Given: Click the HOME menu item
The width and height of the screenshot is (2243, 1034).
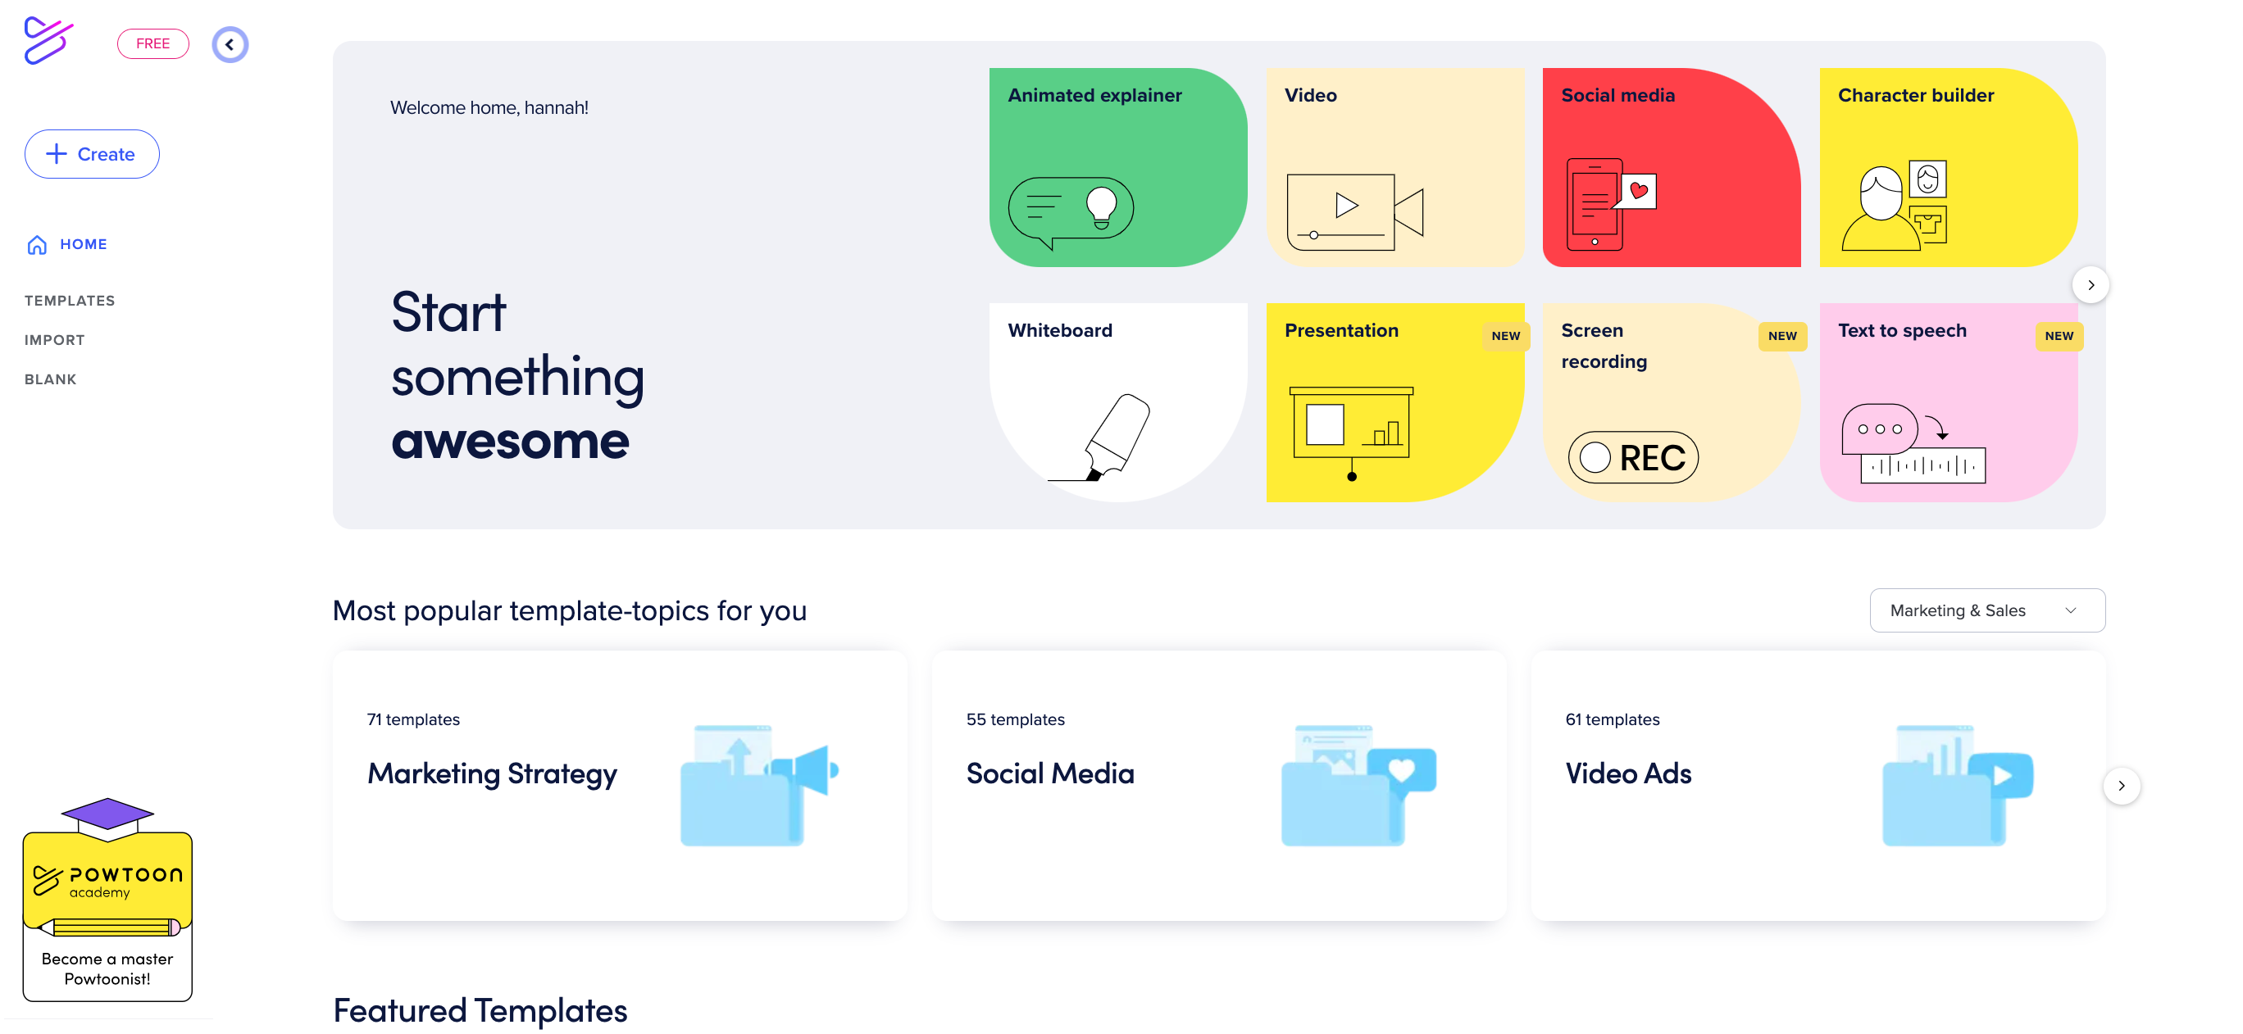Looking at the screenshot, I should pos(83,243).
